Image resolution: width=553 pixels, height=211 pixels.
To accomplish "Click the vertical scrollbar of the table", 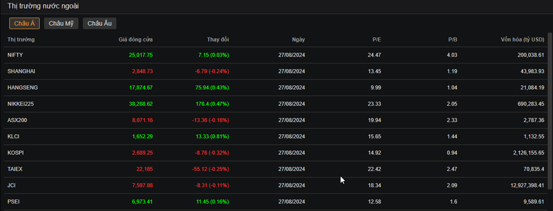I will [550, 111].
